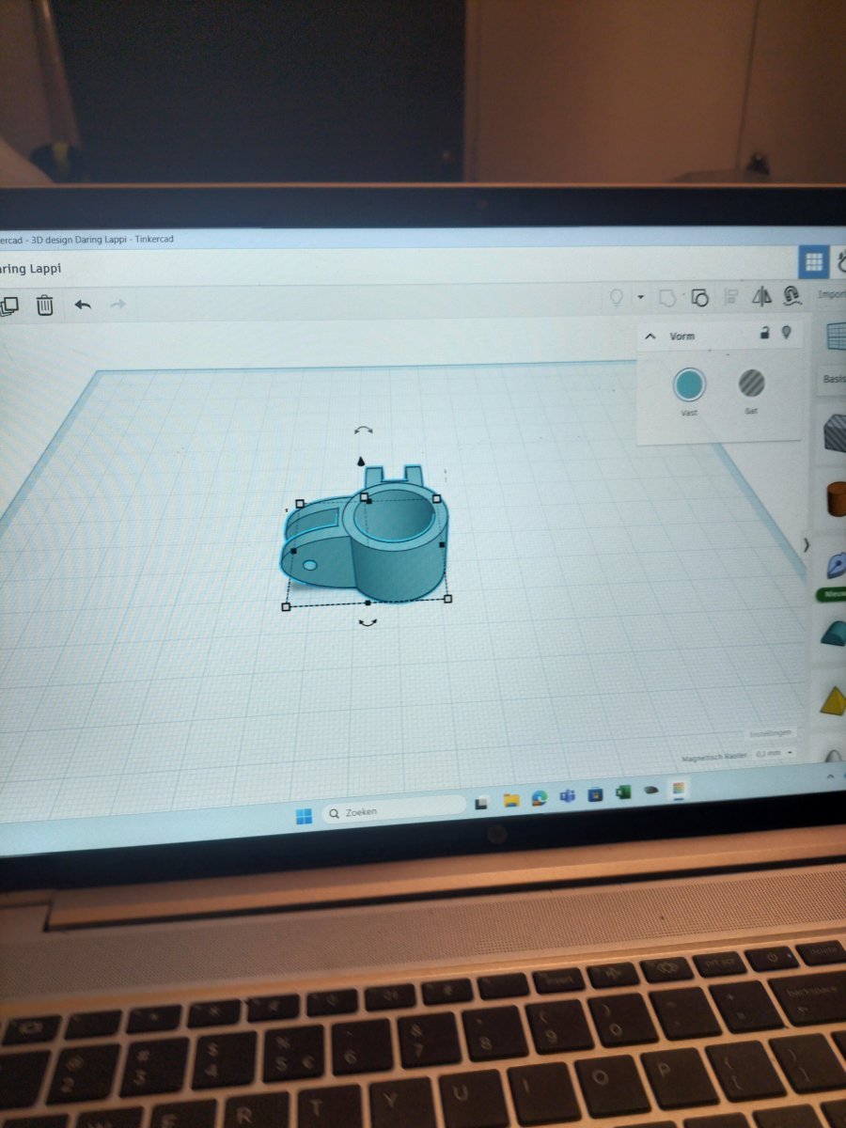The image size is (846, 1128).
Task: Choose the Vast solid color swatch
Action: (x=689, y=384)
